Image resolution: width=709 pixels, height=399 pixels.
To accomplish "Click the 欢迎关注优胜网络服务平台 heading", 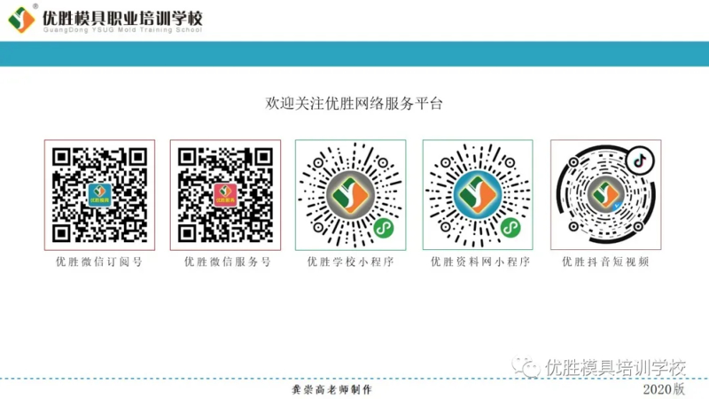I will tap(354, 104).
